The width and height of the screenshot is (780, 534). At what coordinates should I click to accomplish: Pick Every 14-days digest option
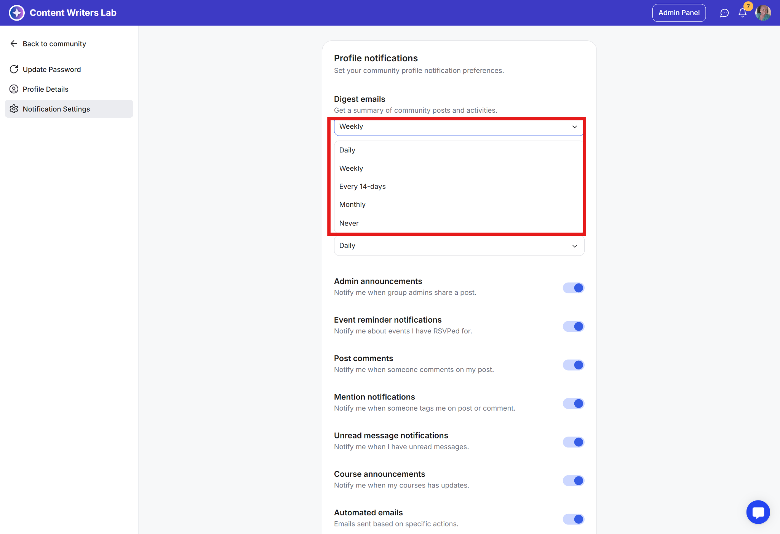tap(362, 186)
